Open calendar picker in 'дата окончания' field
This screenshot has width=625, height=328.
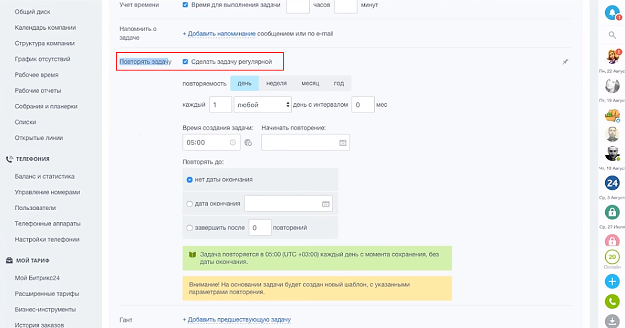(326, 204)
